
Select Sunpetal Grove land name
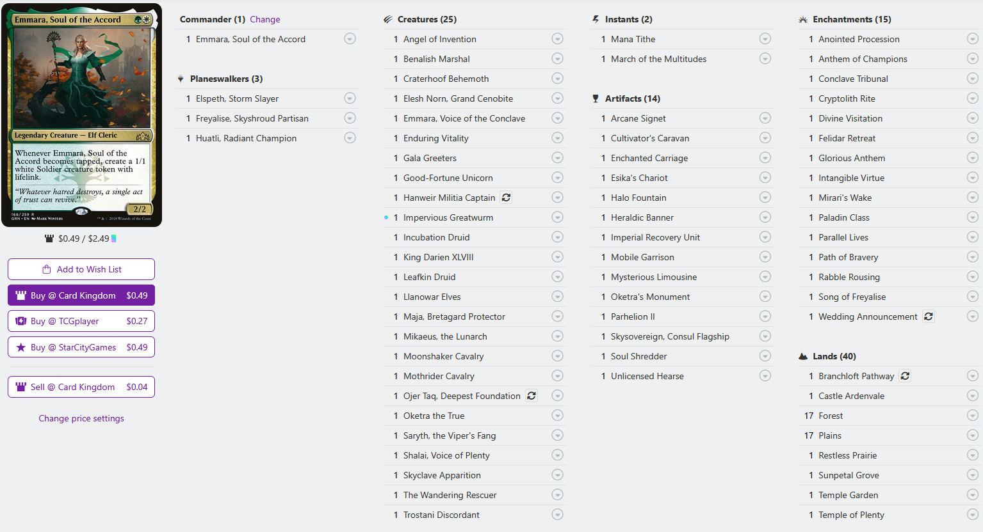[x=849, y=475]
